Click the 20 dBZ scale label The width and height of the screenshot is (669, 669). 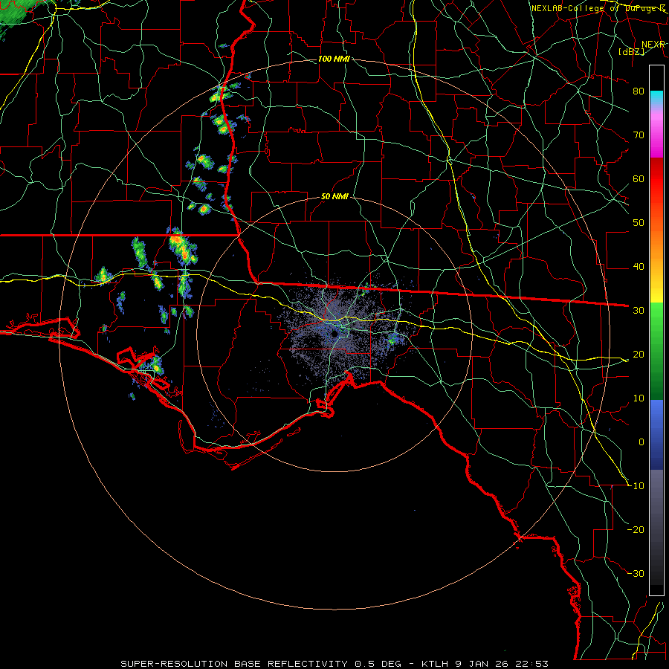(639, 354)
